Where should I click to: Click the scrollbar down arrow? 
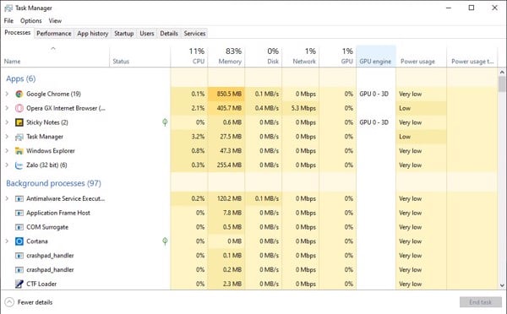click(x=502, y=285)
